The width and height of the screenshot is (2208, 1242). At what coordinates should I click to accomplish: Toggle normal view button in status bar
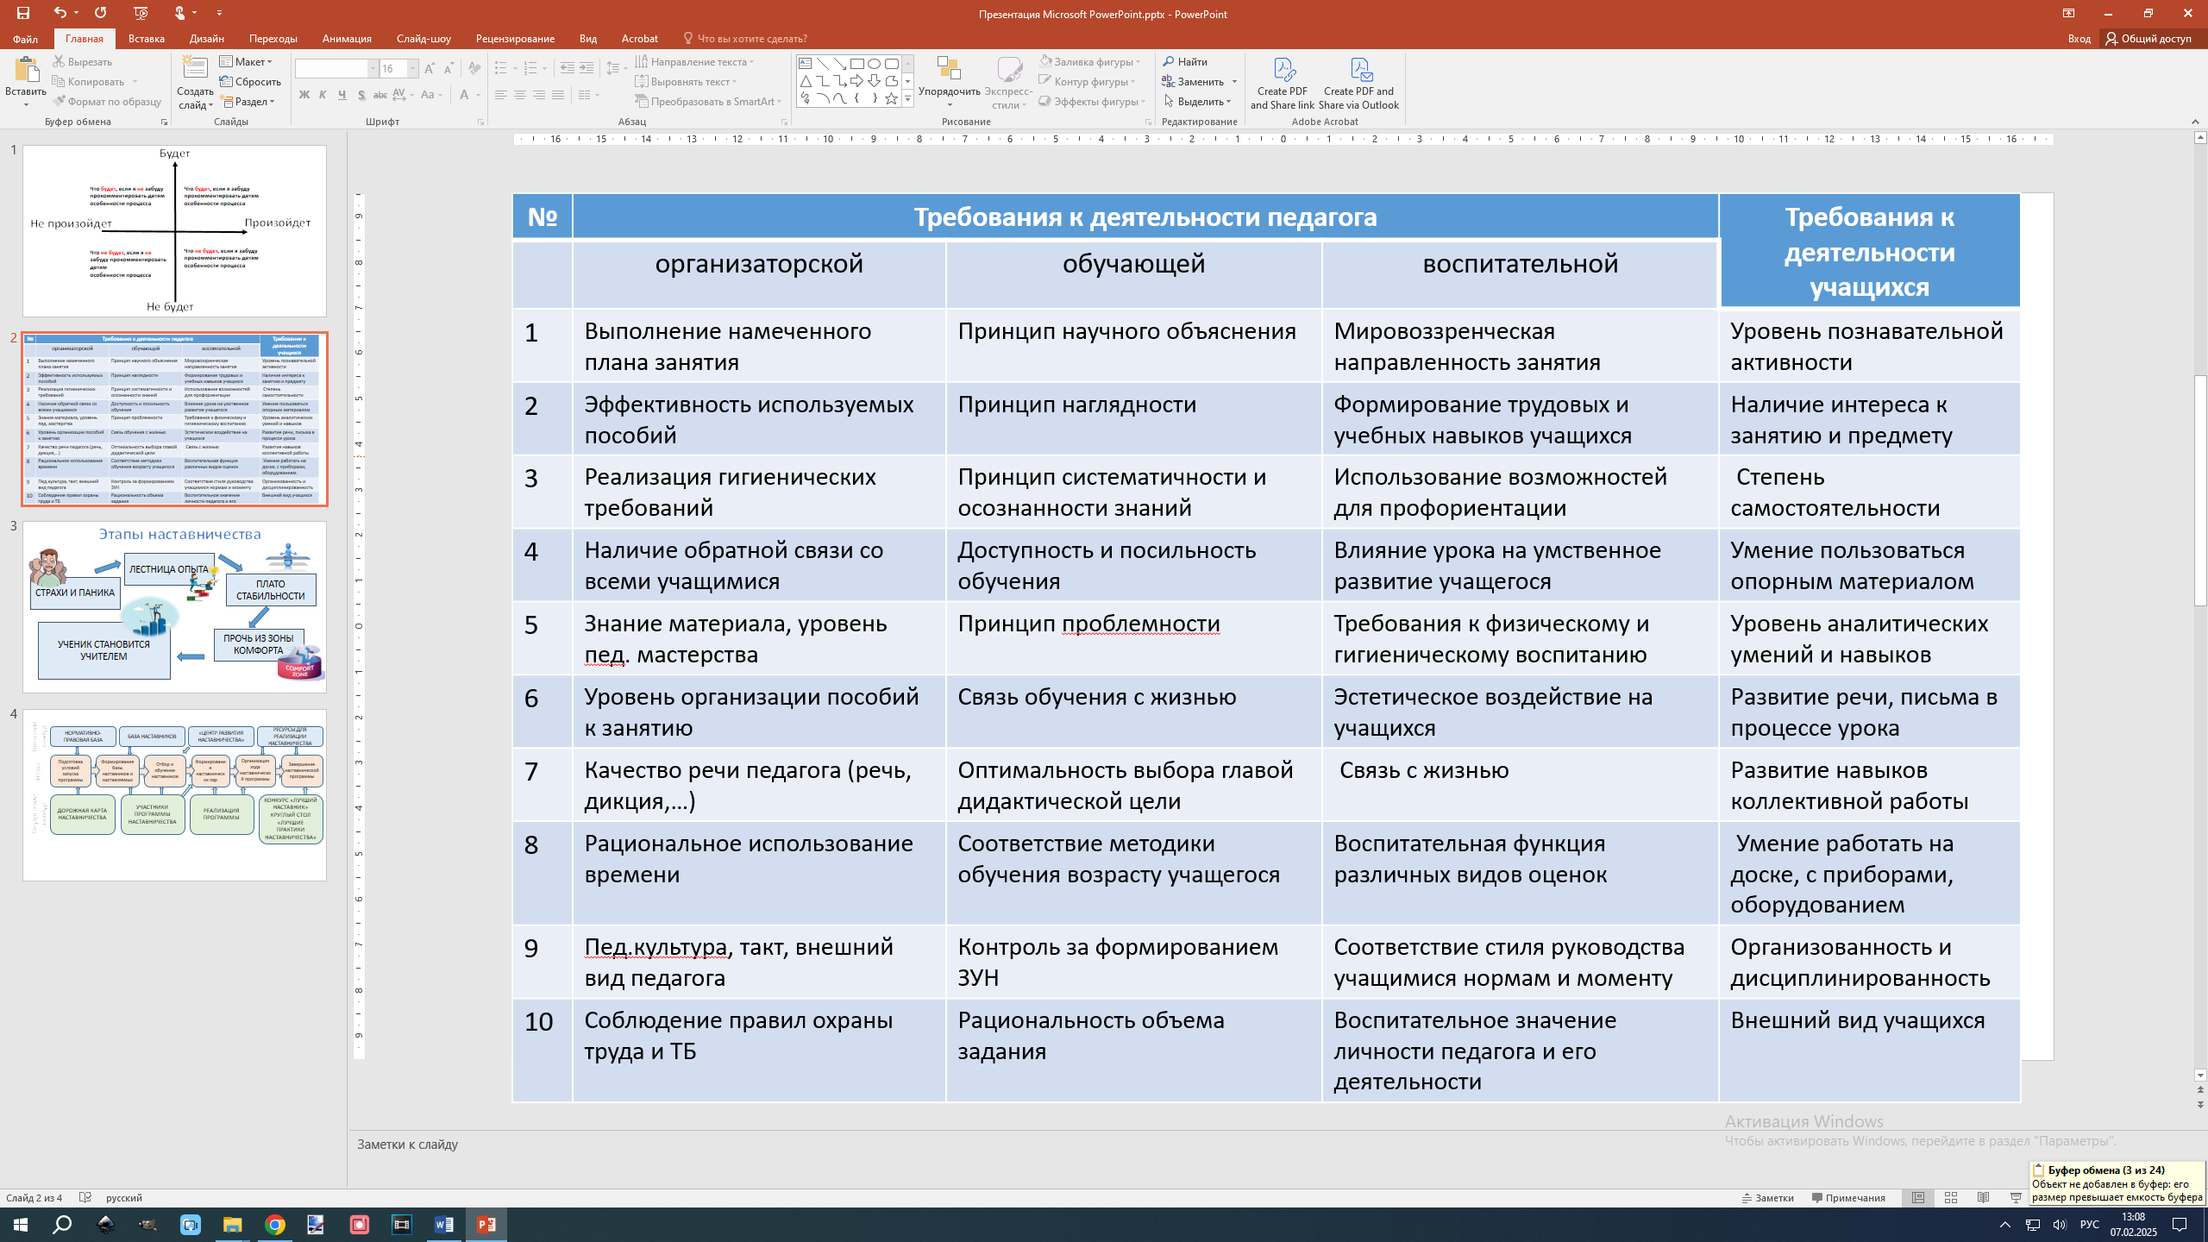tap(1918, 1198)
